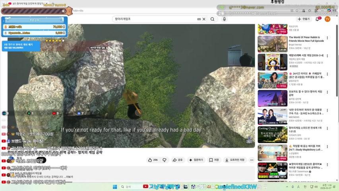Clear the YouTube search box text
Screen dimensions: 339x191
pos(204,19)
